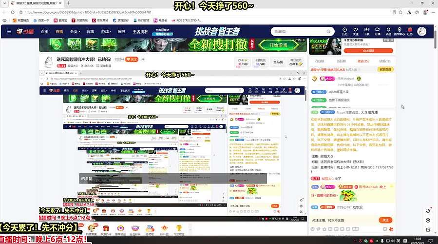Focus the browser address bar URL
The image size is (438, 244).
pos(88,12)
